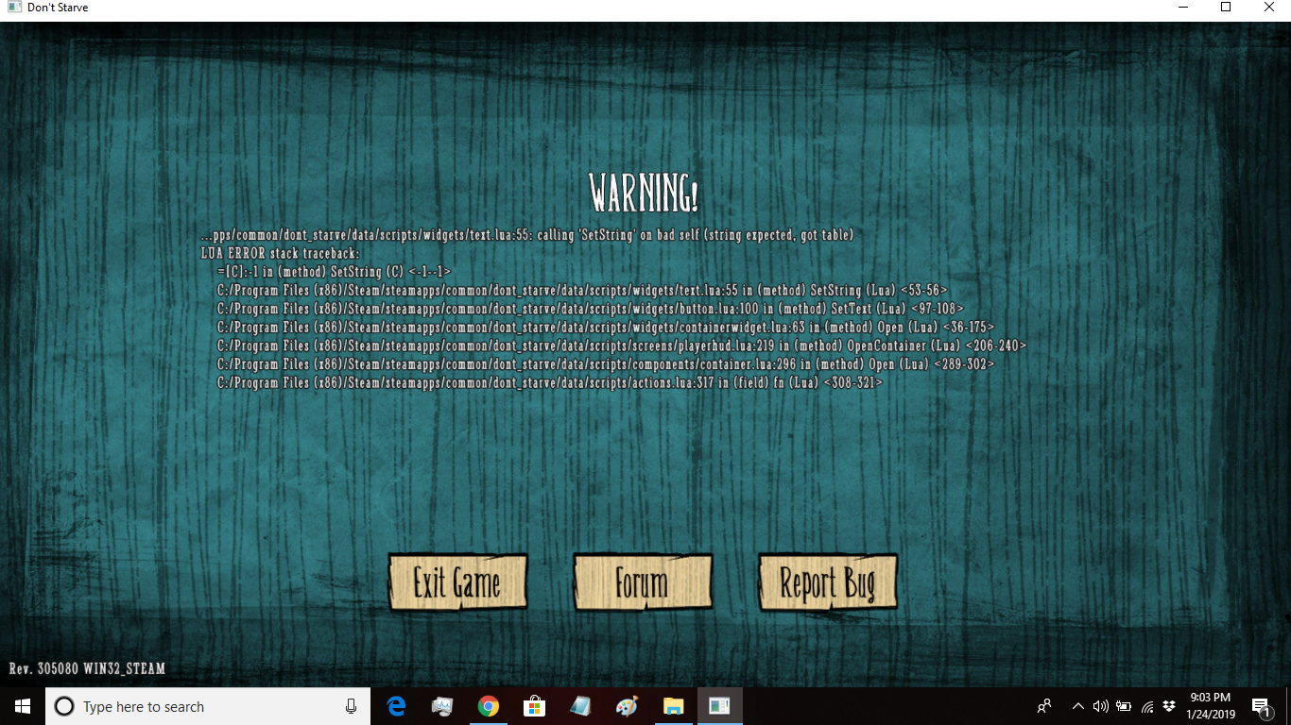Select the Report Bug button
The image size is (1291, 725).
(x=827, y=582)
